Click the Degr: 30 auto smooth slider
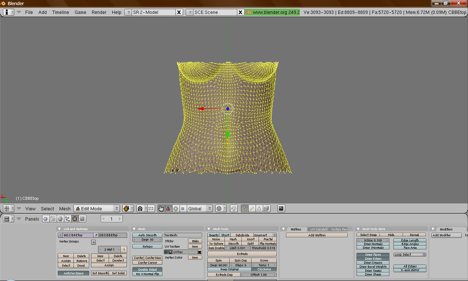Viewport: 468px width, 281px height. click(147, 240)
